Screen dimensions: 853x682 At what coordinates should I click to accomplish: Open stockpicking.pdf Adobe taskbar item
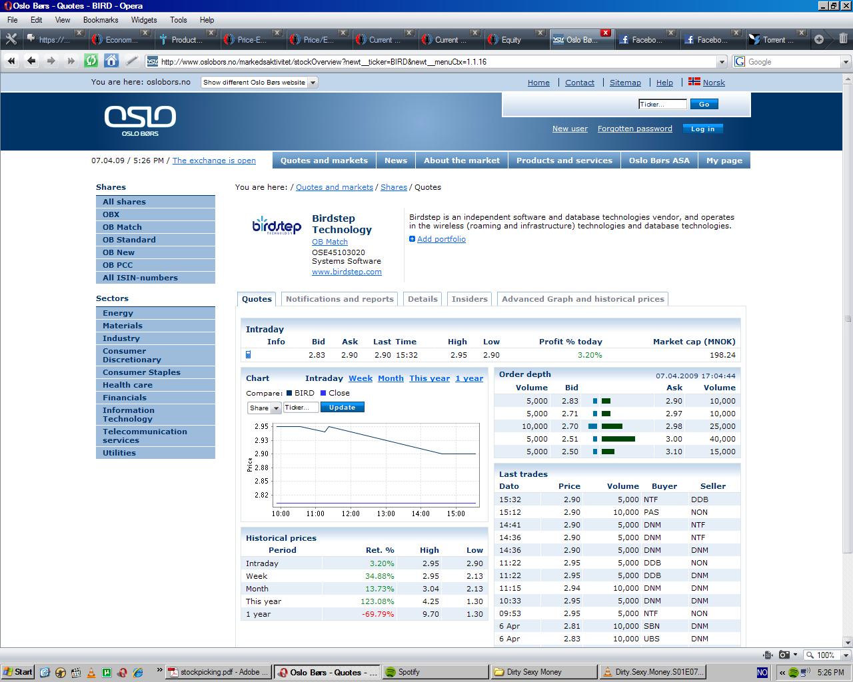[219, 672]
